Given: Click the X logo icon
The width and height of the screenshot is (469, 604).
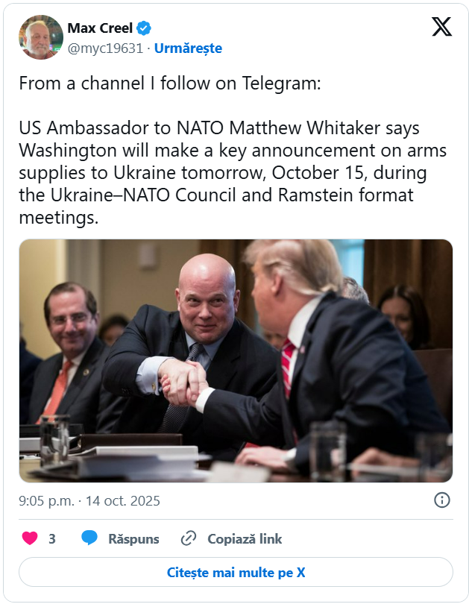Looking at the screenshot, I should tap(441, 27).
